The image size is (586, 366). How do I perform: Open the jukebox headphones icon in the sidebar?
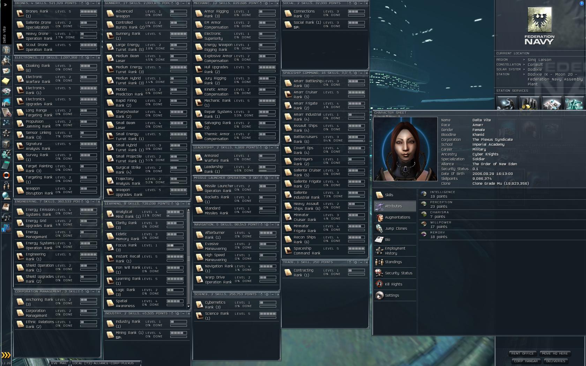click(x=6, y=217)
